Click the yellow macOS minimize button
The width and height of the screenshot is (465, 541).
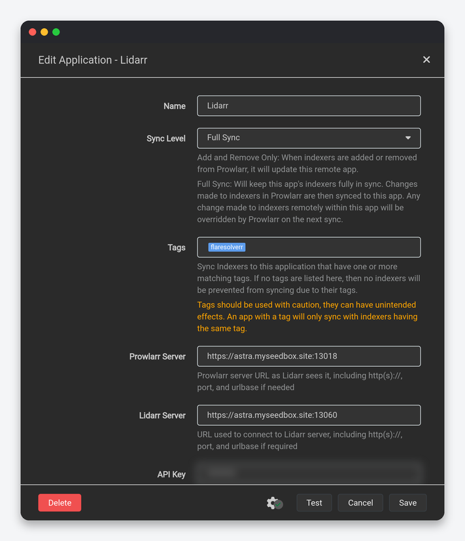[44, 32]
